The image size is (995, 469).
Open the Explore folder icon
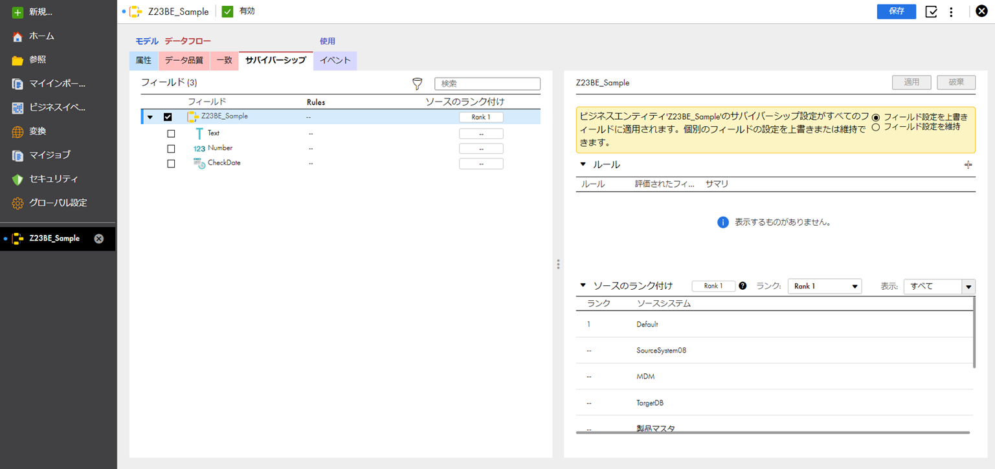pos(17,60)
